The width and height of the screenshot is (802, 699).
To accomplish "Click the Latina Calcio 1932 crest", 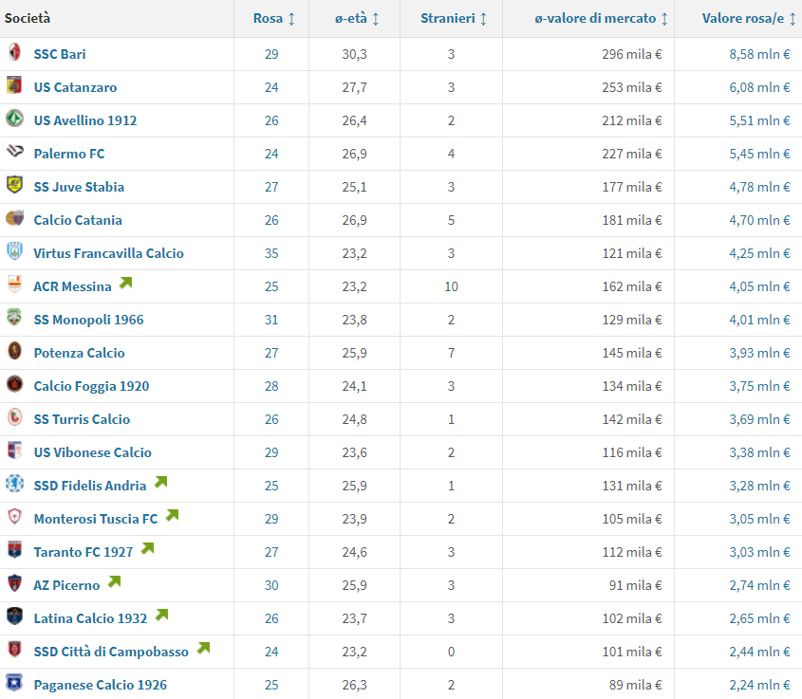I will [15, 616].
